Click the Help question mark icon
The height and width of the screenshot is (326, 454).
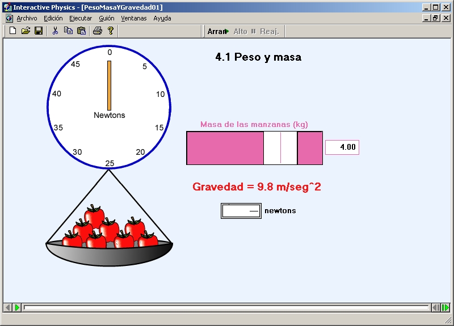(x=110, y=31)
